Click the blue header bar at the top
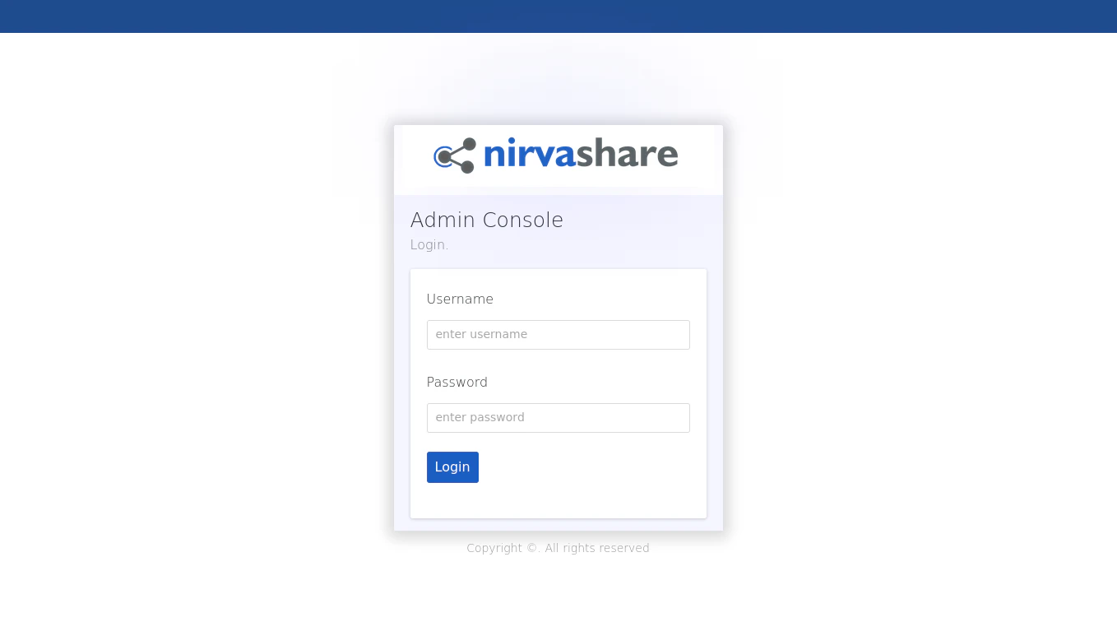 558,16
